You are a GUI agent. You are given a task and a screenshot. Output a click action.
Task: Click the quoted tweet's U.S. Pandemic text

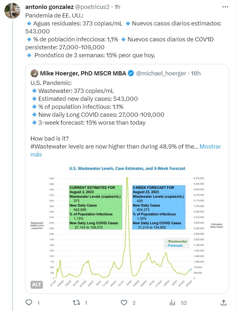(47, 83)
